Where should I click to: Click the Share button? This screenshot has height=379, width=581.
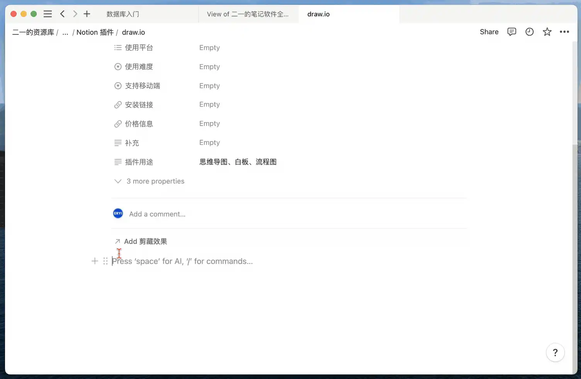[x=489, y=32]
